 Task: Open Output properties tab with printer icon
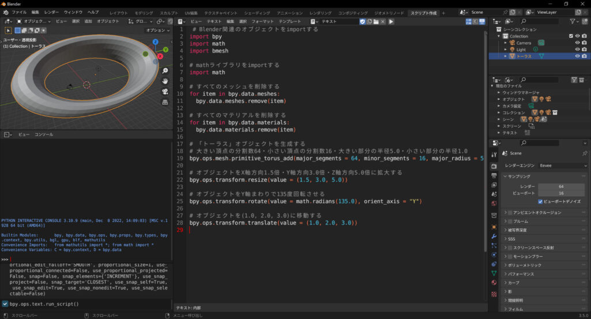click(494, 176)
